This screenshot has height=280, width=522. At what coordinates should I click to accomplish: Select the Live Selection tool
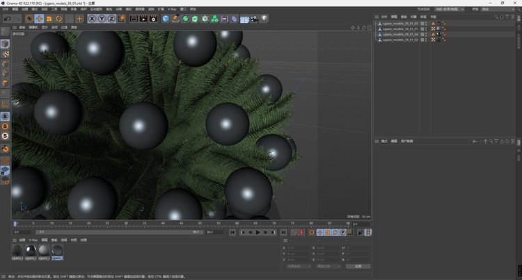tap(29, 19)
